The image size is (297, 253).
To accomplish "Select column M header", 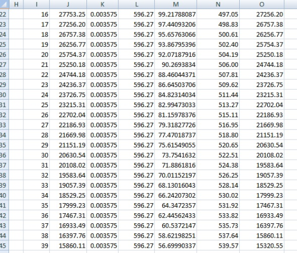I will click(176, 4).
